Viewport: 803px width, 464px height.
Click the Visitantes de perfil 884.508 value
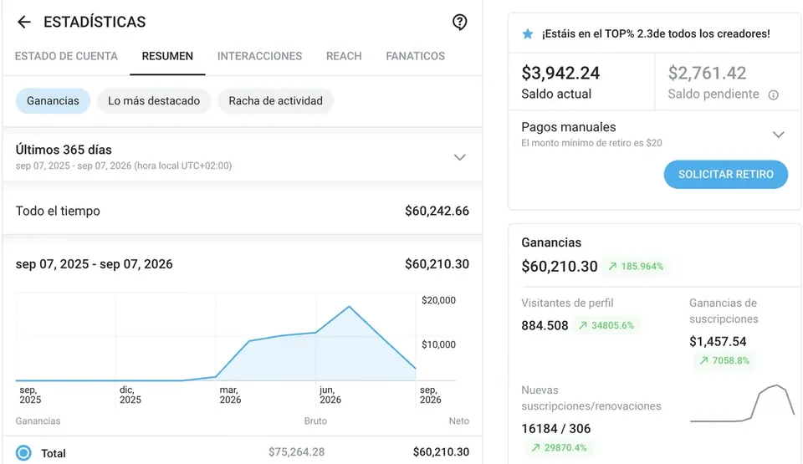pos(545,326)
